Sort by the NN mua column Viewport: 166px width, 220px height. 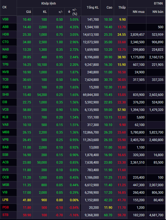tap(138, 12)
